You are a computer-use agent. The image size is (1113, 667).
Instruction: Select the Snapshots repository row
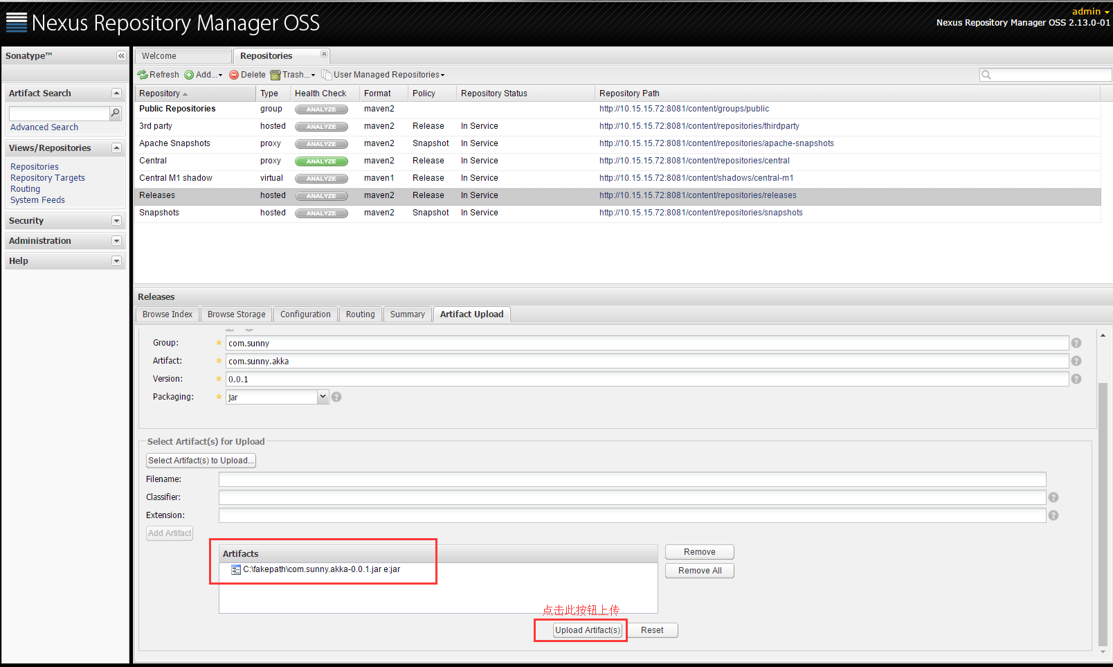click(x=617, y=213)
